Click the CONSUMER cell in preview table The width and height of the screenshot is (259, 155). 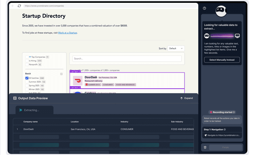[x=127, y=129]
